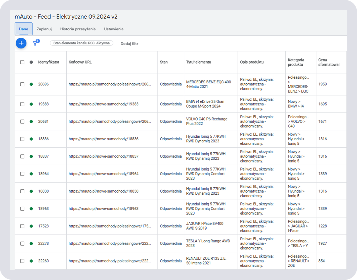The width and height of the screenshot is (357, 280).
Task: Sort by Identyfikator column header
Action: coord(49,62)
